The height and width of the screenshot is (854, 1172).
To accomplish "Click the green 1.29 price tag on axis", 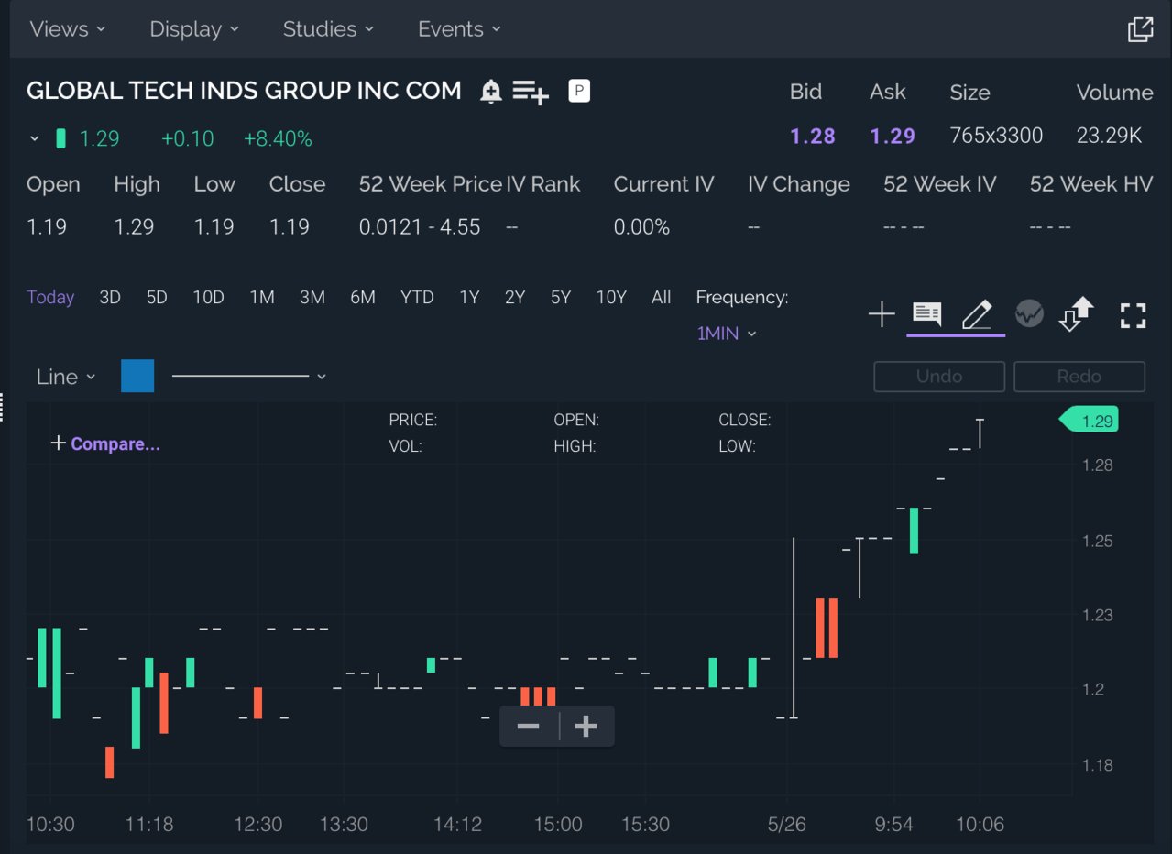I will (1089, 421).
